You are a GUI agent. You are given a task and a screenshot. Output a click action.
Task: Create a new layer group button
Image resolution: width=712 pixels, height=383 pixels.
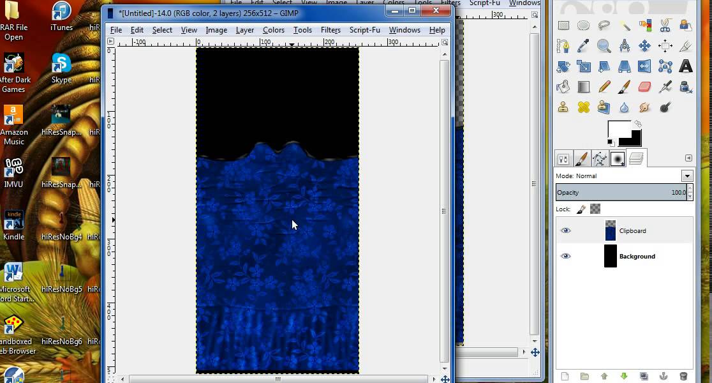point(584,376)
